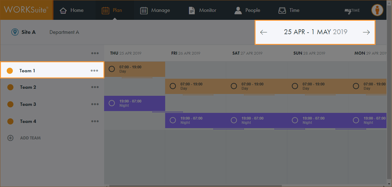
Task: Open the People tab
Action: coord(247,10)
